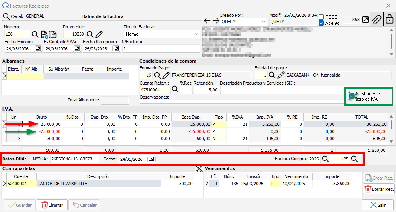This screenshot has height=212, width=396.
Task: Select Bruto cell 500,00 in line 3
Action: 42,139
